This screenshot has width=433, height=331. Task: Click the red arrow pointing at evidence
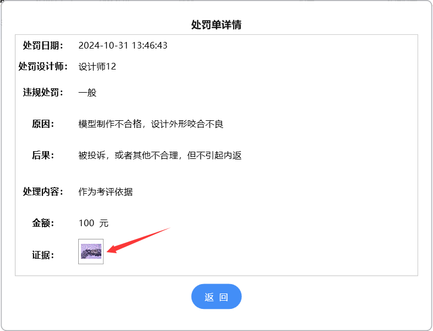138,240
